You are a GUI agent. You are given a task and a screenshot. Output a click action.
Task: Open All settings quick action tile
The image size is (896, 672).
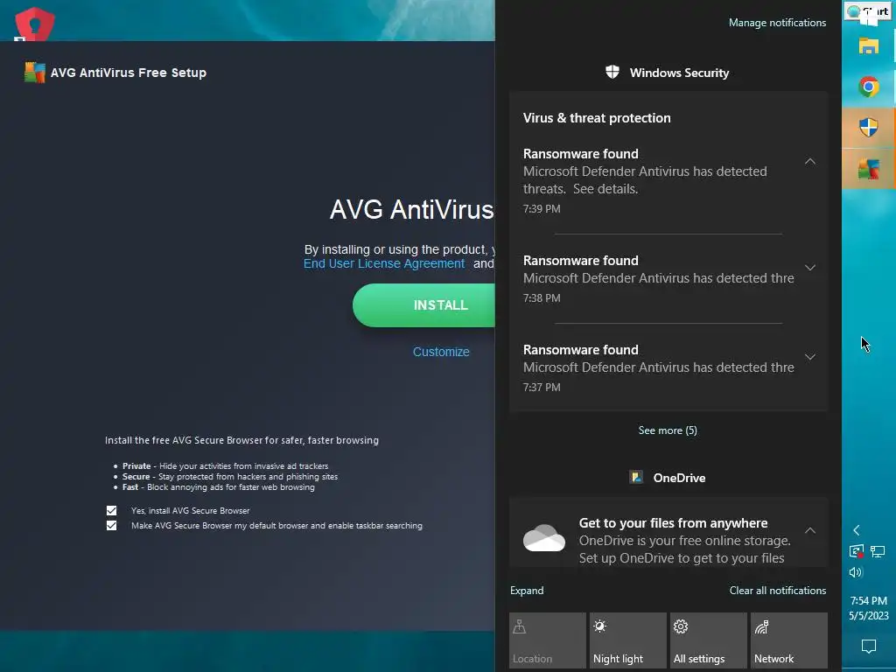tap(709, 640)
